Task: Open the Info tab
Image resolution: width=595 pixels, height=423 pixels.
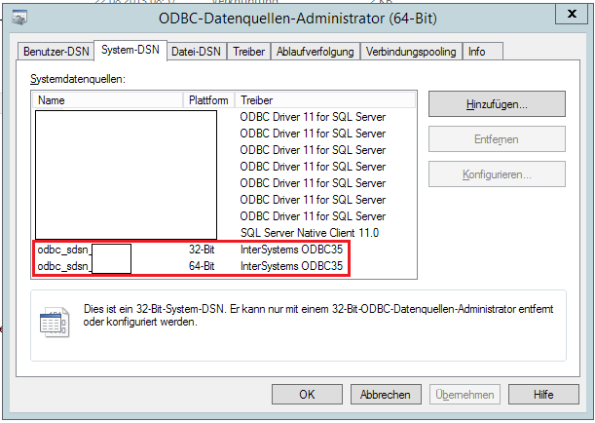Action: click(483, 52)
